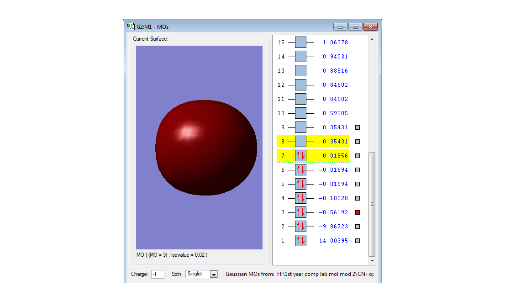Toggle surface marker for orbital 9
The image size is (526, 296).
358,127
